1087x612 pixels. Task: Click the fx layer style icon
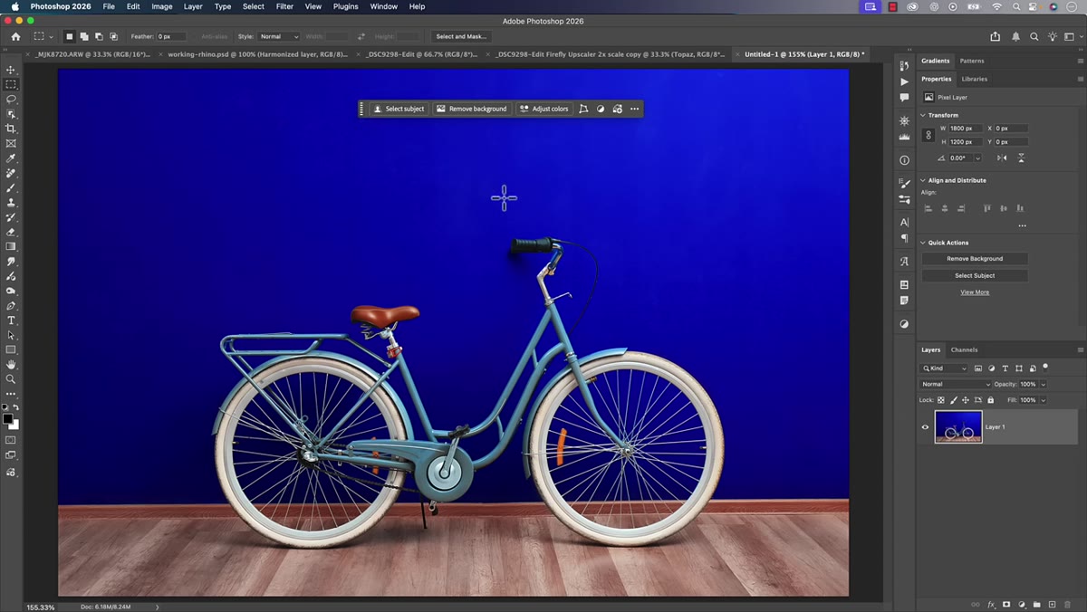(991, 604)
